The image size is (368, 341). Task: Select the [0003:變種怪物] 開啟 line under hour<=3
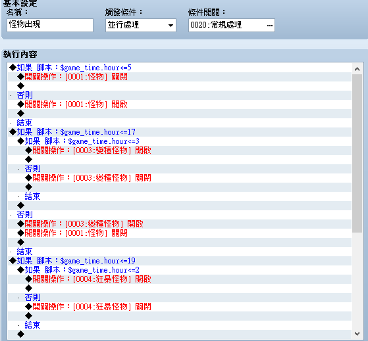(180, 150)
